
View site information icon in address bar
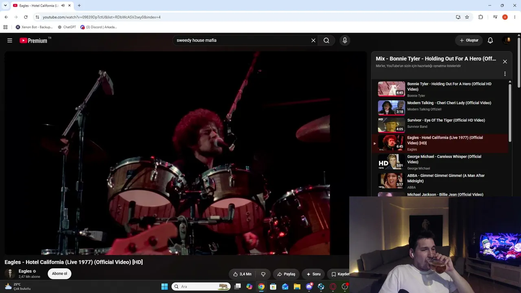click(37, 17)
